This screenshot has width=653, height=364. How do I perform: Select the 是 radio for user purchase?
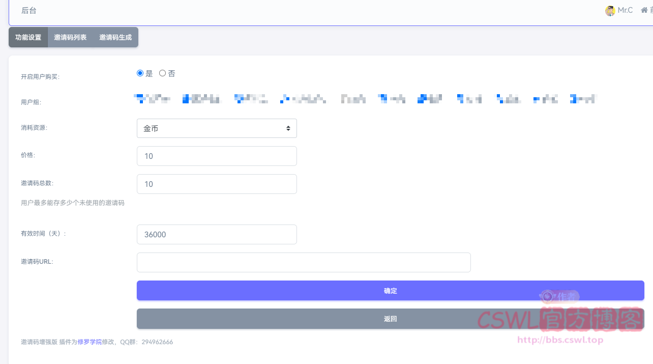(140, 73)
